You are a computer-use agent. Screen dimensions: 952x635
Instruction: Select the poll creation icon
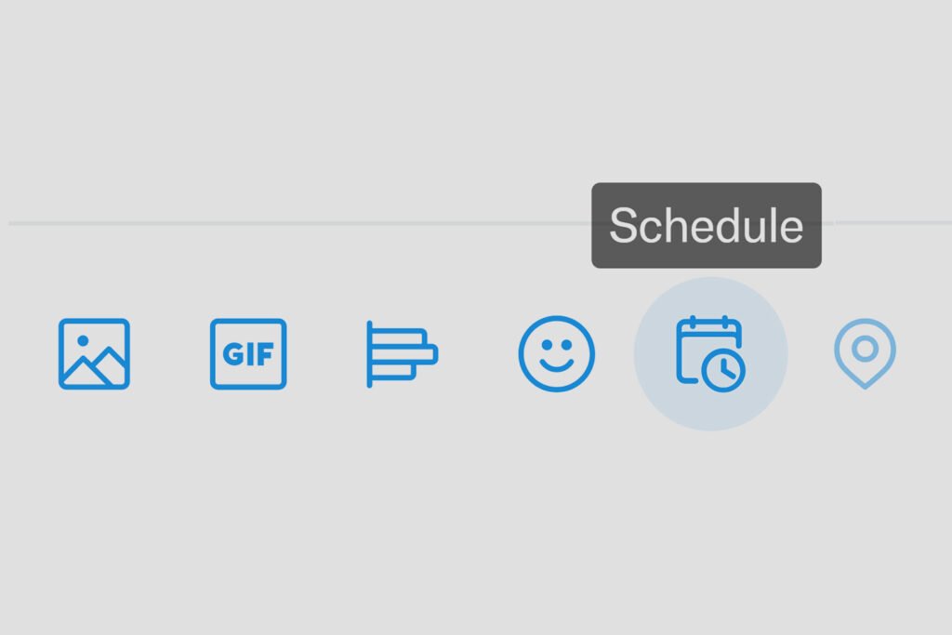pos(402,353)
